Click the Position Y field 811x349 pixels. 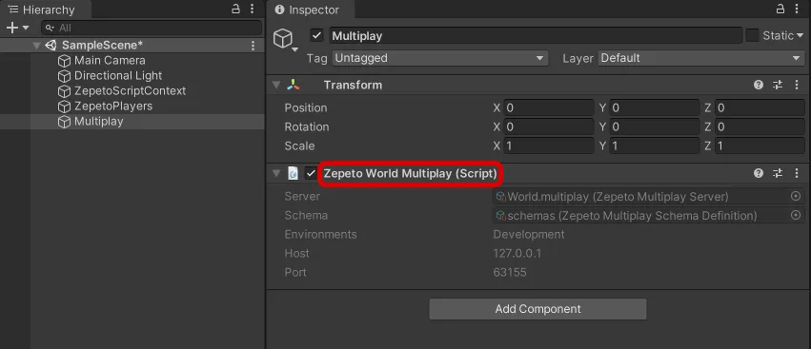pos(655,107)
